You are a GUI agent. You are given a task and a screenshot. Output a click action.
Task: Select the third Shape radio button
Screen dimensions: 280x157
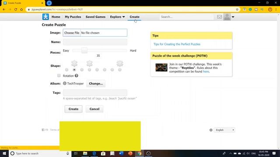pos(82,70)
